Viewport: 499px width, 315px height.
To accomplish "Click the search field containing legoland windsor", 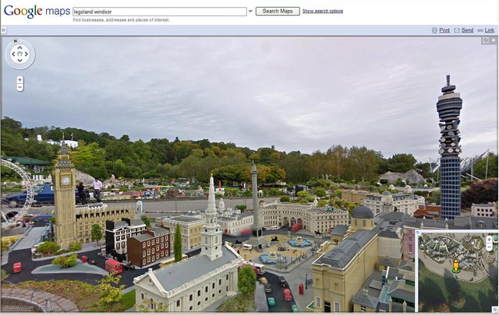I will click(x=159, y=12).
